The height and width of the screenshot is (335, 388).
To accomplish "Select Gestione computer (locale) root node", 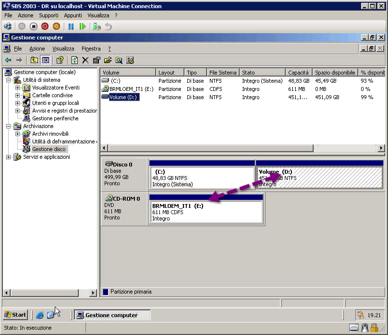I will (45, 72).
